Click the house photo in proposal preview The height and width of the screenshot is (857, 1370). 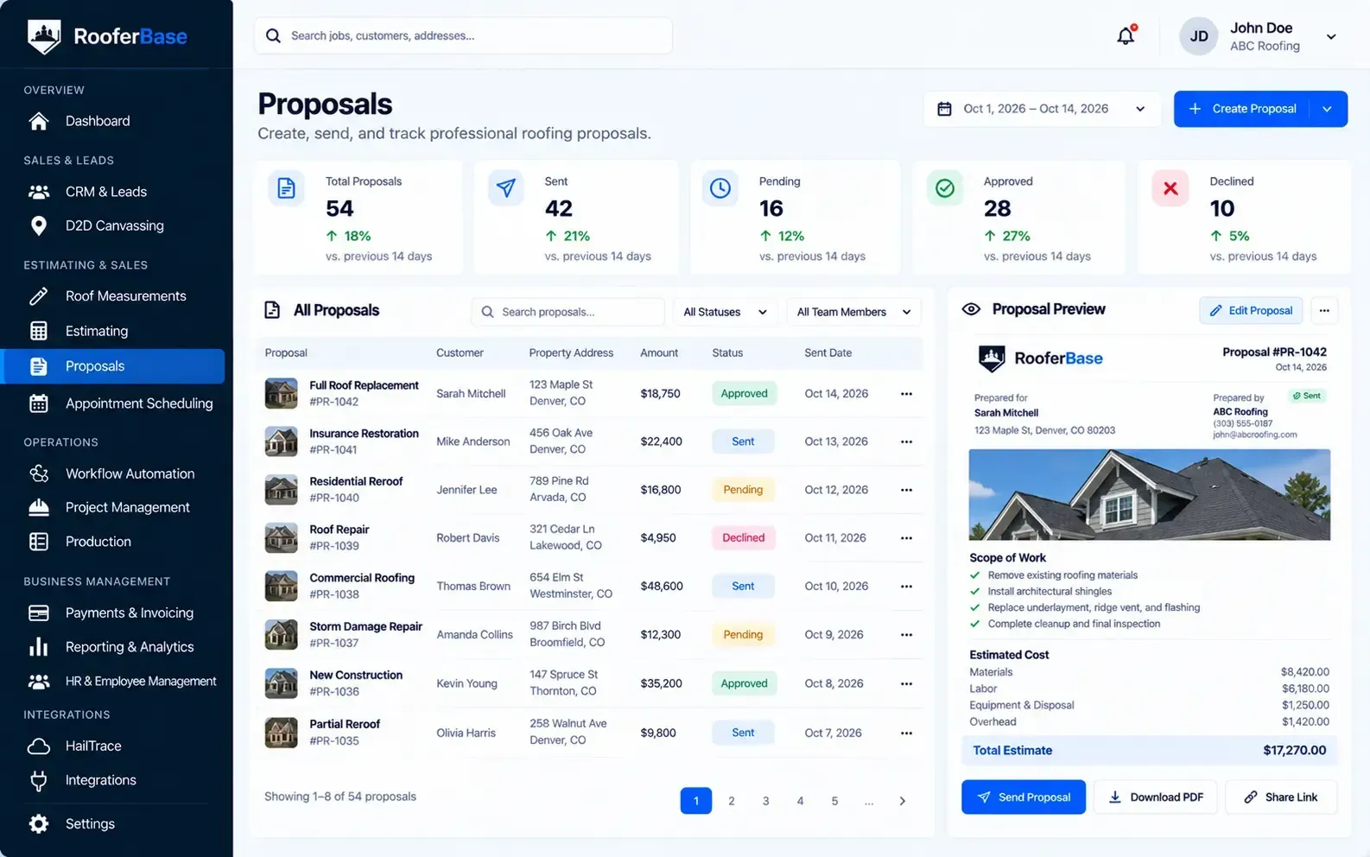coord(1149,495)
